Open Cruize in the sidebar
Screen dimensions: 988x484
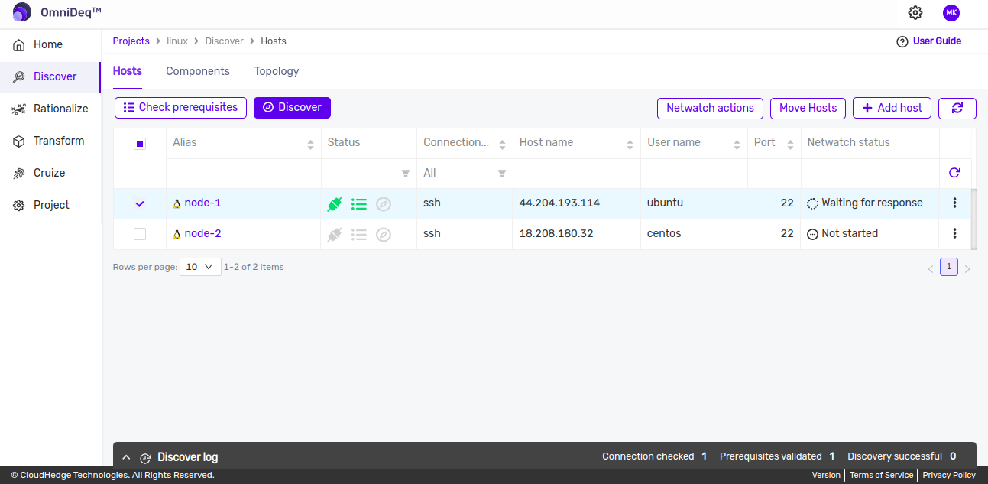tap(50, 173)
